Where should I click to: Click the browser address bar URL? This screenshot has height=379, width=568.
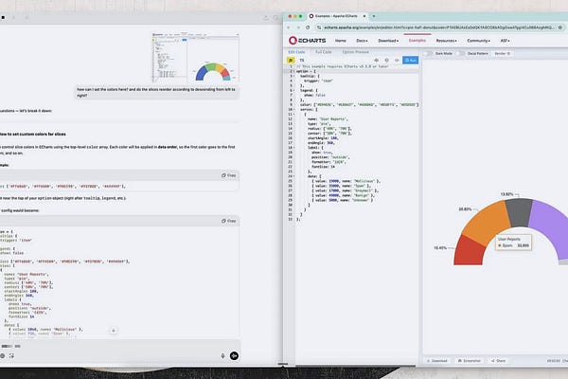[438, 27]
